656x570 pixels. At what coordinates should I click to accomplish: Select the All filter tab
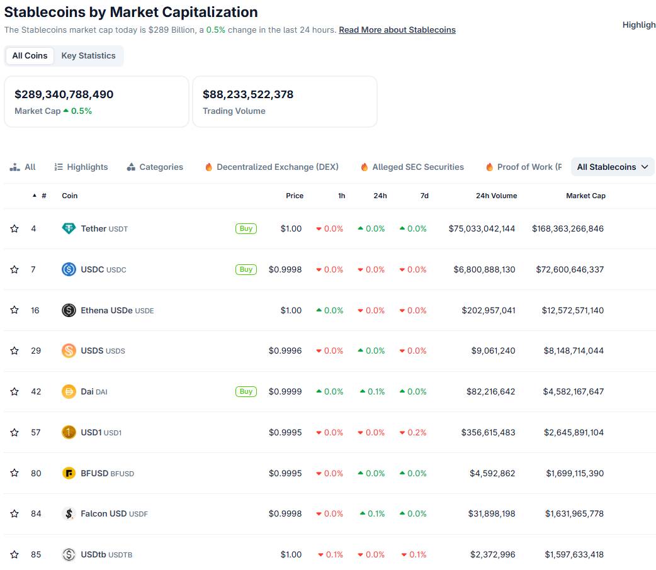point(23,167)
